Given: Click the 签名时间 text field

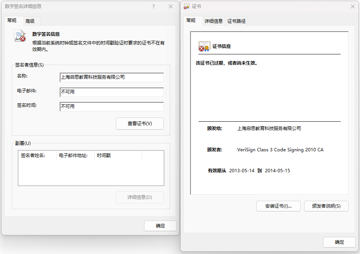Looking at the screenshot, I should tap(112, 106).
